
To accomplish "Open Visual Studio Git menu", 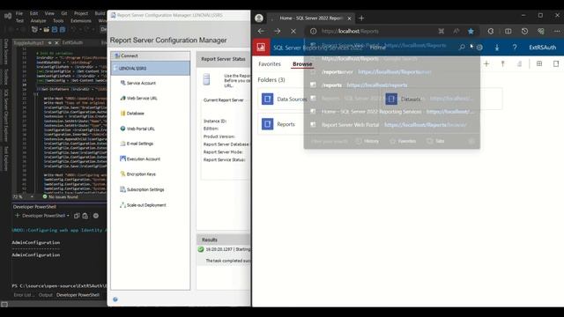I will [64, 13].
